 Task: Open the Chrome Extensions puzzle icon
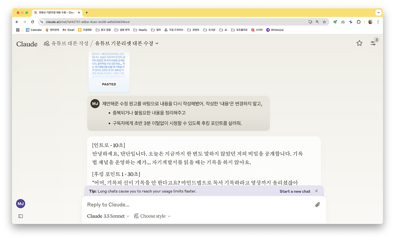pyautogui.click(x=359, y=22)
